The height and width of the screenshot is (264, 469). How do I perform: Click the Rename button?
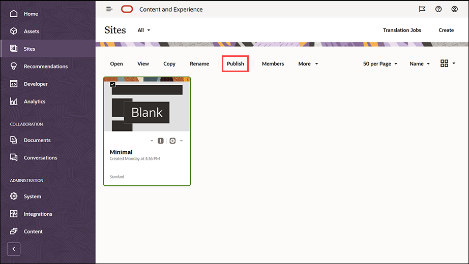click(199, 63)
